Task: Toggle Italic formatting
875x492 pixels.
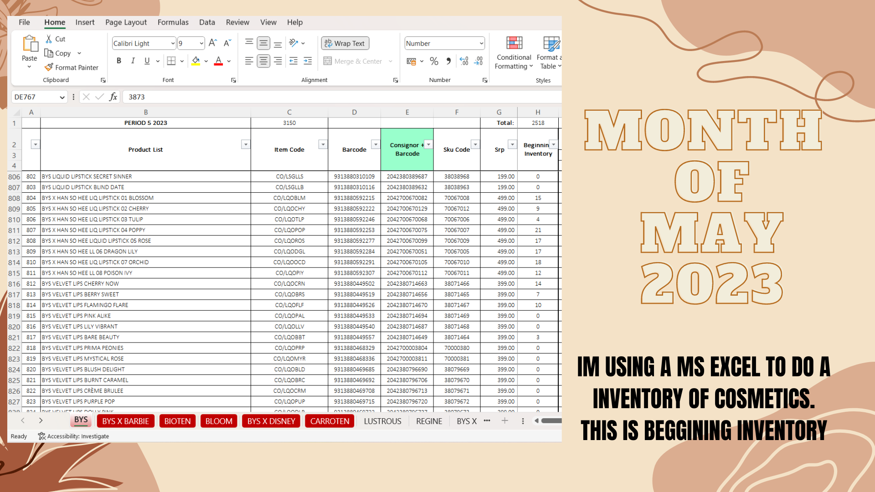Action: pos(133,61)
